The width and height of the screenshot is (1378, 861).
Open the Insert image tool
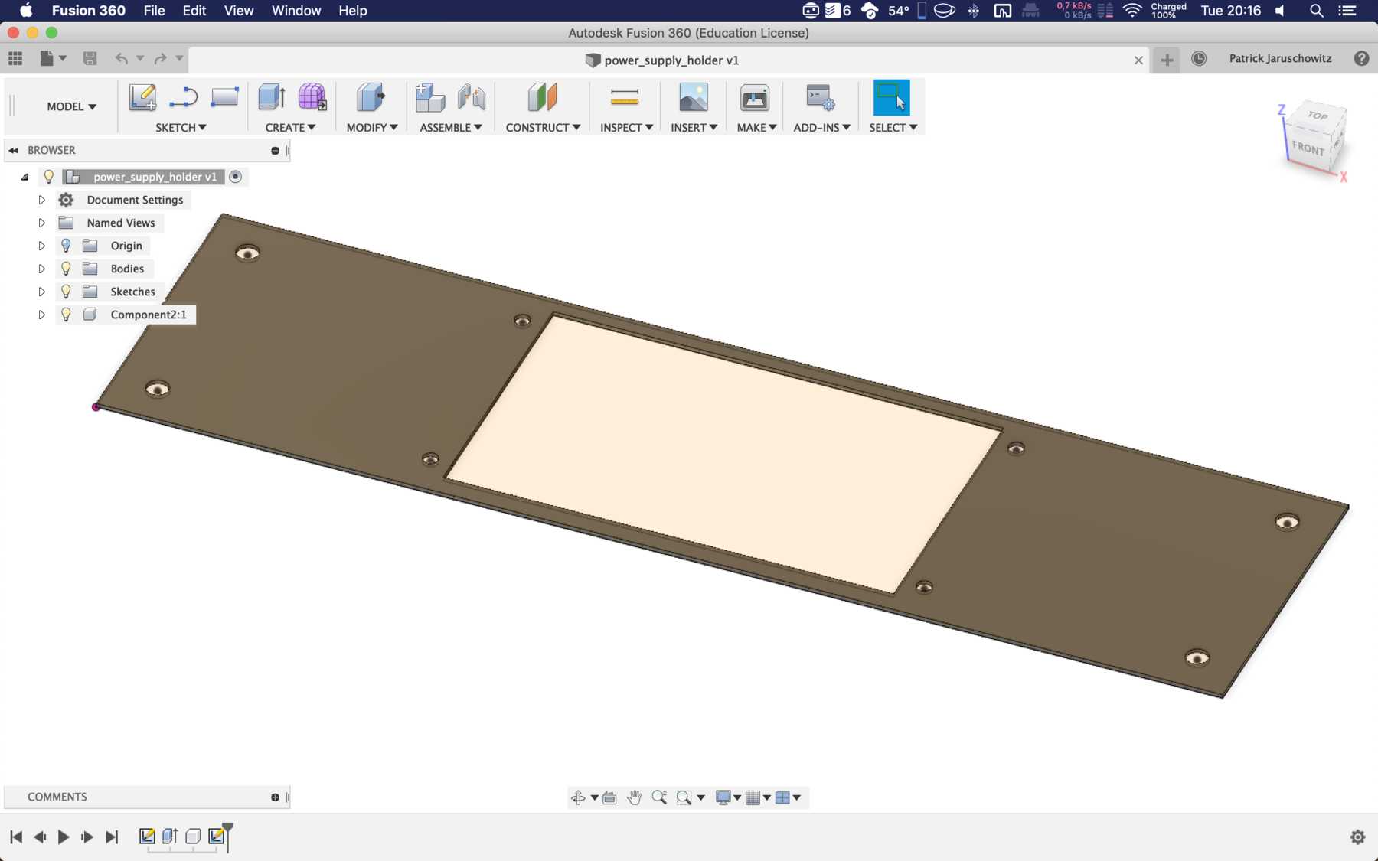(x=694, y=98)
